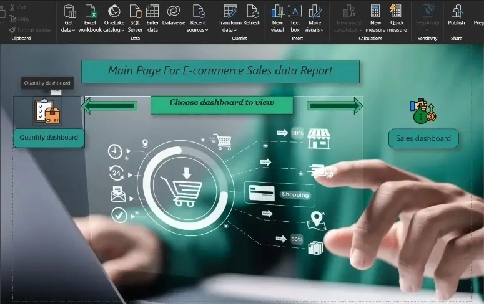484x304 pixels.
Task: Click the Quantity dashboard button
Action: coord(49,138)
